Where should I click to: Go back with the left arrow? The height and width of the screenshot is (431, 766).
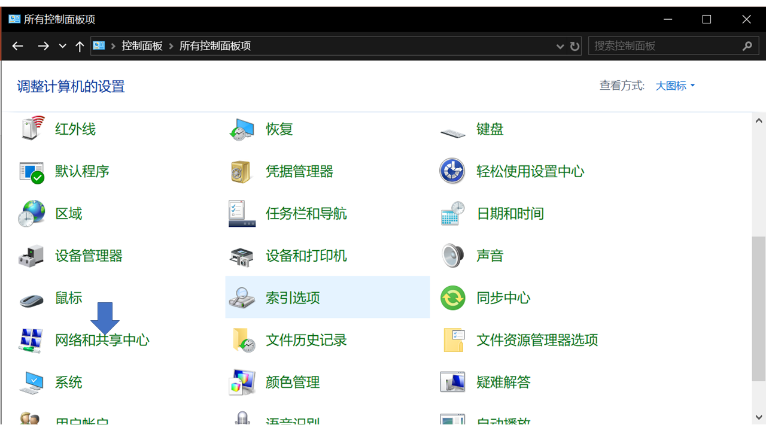pyautogui.click(x=18, y=46)
